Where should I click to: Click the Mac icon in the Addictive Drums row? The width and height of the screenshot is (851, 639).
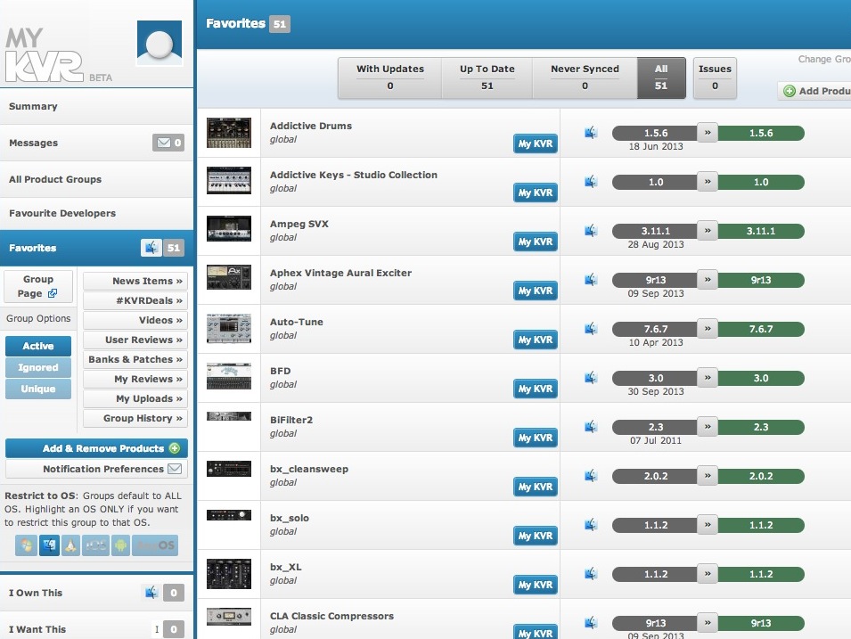pos(591,133)
